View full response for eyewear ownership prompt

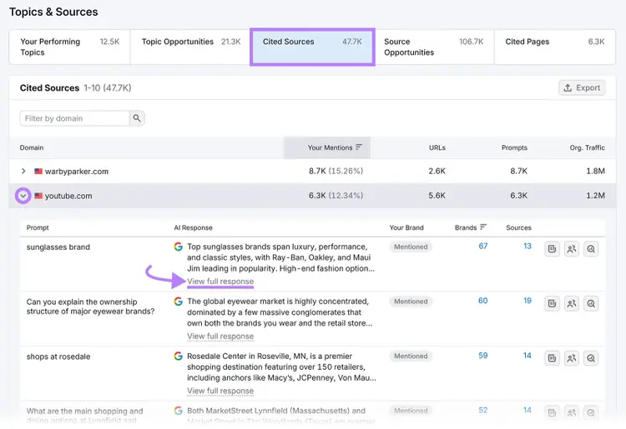(x=220, y=337)
